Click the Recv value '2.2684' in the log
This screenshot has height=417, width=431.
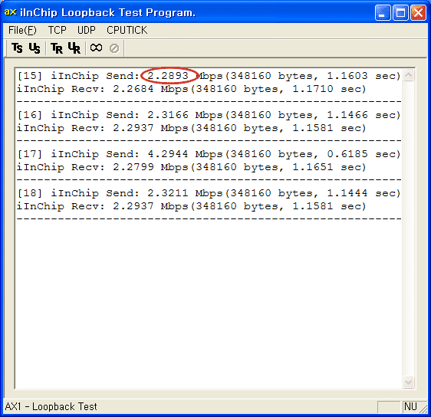point(133,89)
